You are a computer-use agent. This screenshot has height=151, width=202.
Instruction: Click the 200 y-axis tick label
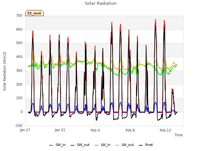(19, 84)
